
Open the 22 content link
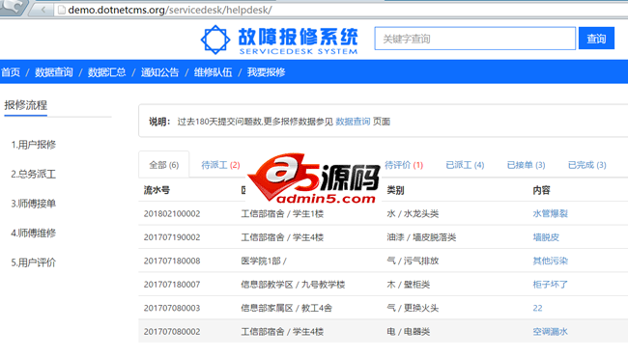pyautogui.click(x=537, y=308)
